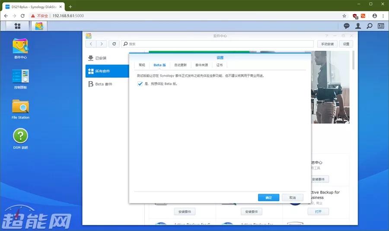Viewport: 389px width, 231px height.
Task: Click the search field in Package Center
Action: pos(217,44)
